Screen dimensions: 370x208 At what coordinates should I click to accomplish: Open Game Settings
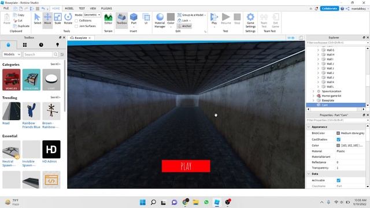click(250, 21)
